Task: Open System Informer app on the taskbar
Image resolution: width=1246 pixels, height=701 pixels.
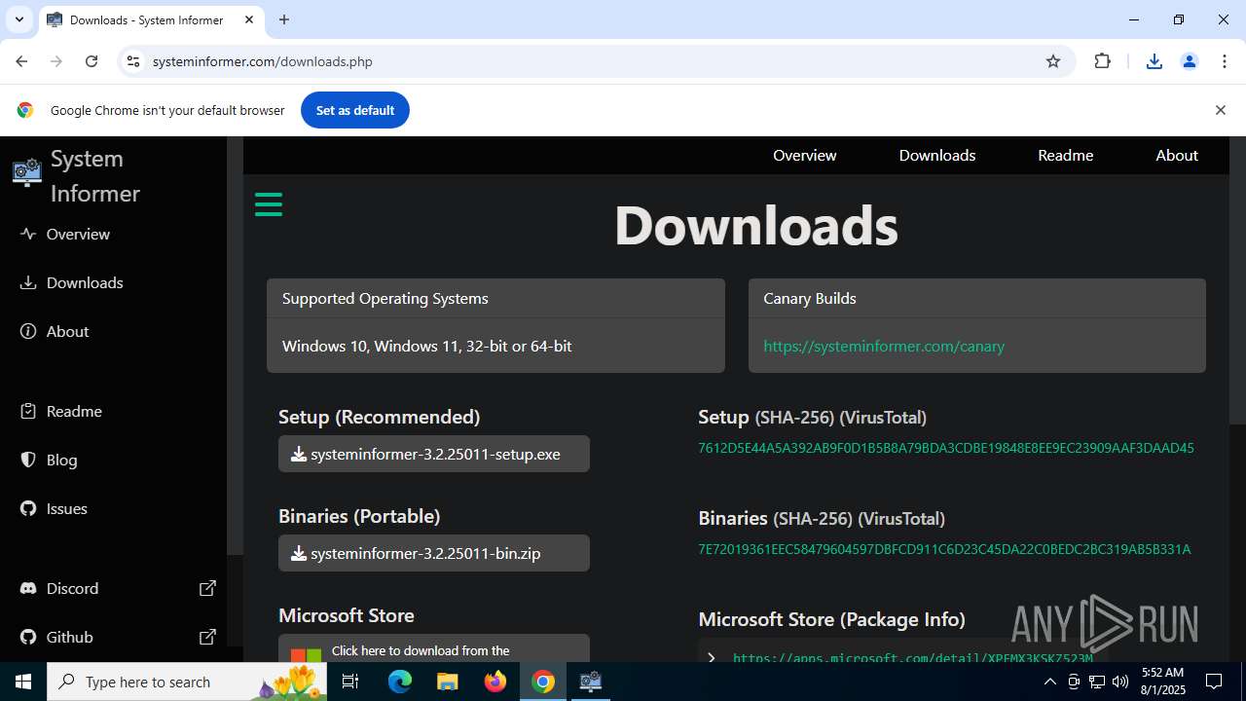Action: pos(590,682)
